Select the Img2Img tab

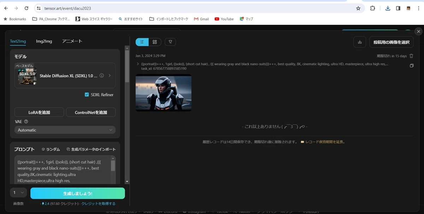[44, 41]
